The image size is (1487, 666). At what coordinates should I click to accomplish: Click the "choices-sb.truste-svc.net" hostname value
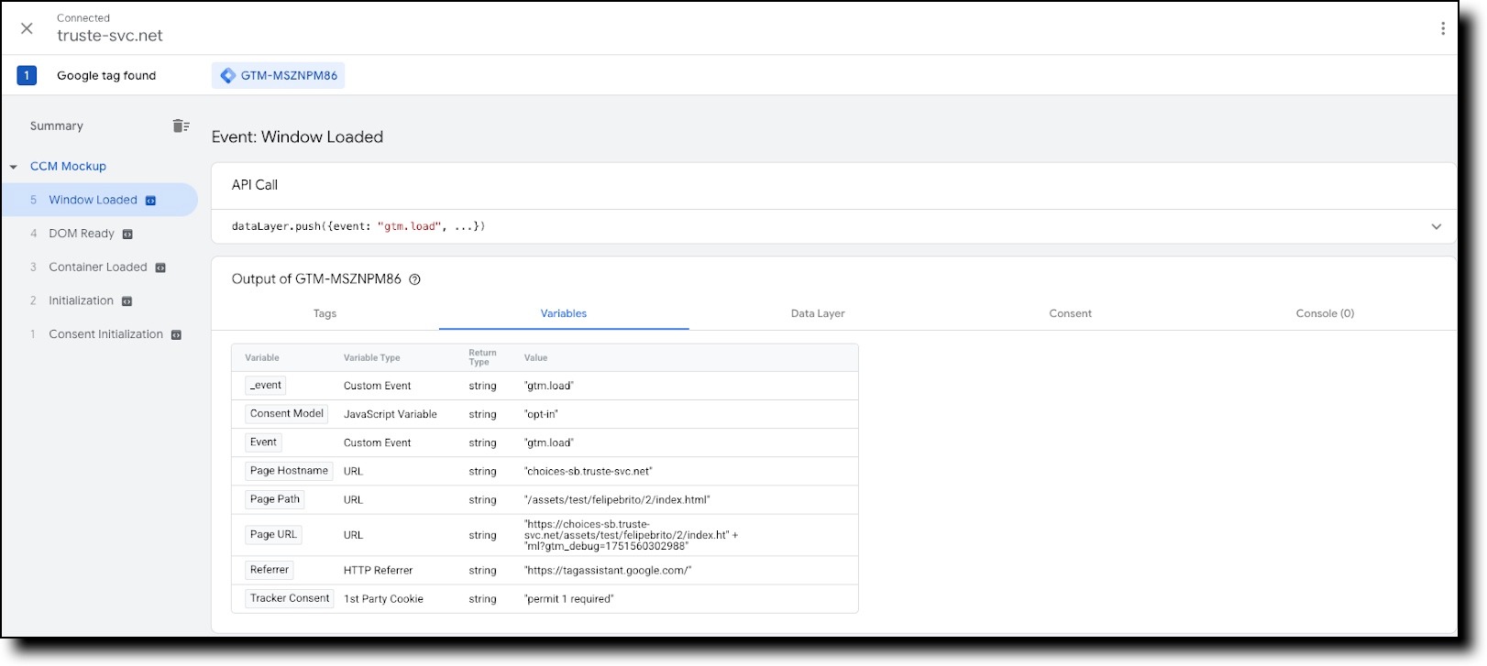click(589, 471)
